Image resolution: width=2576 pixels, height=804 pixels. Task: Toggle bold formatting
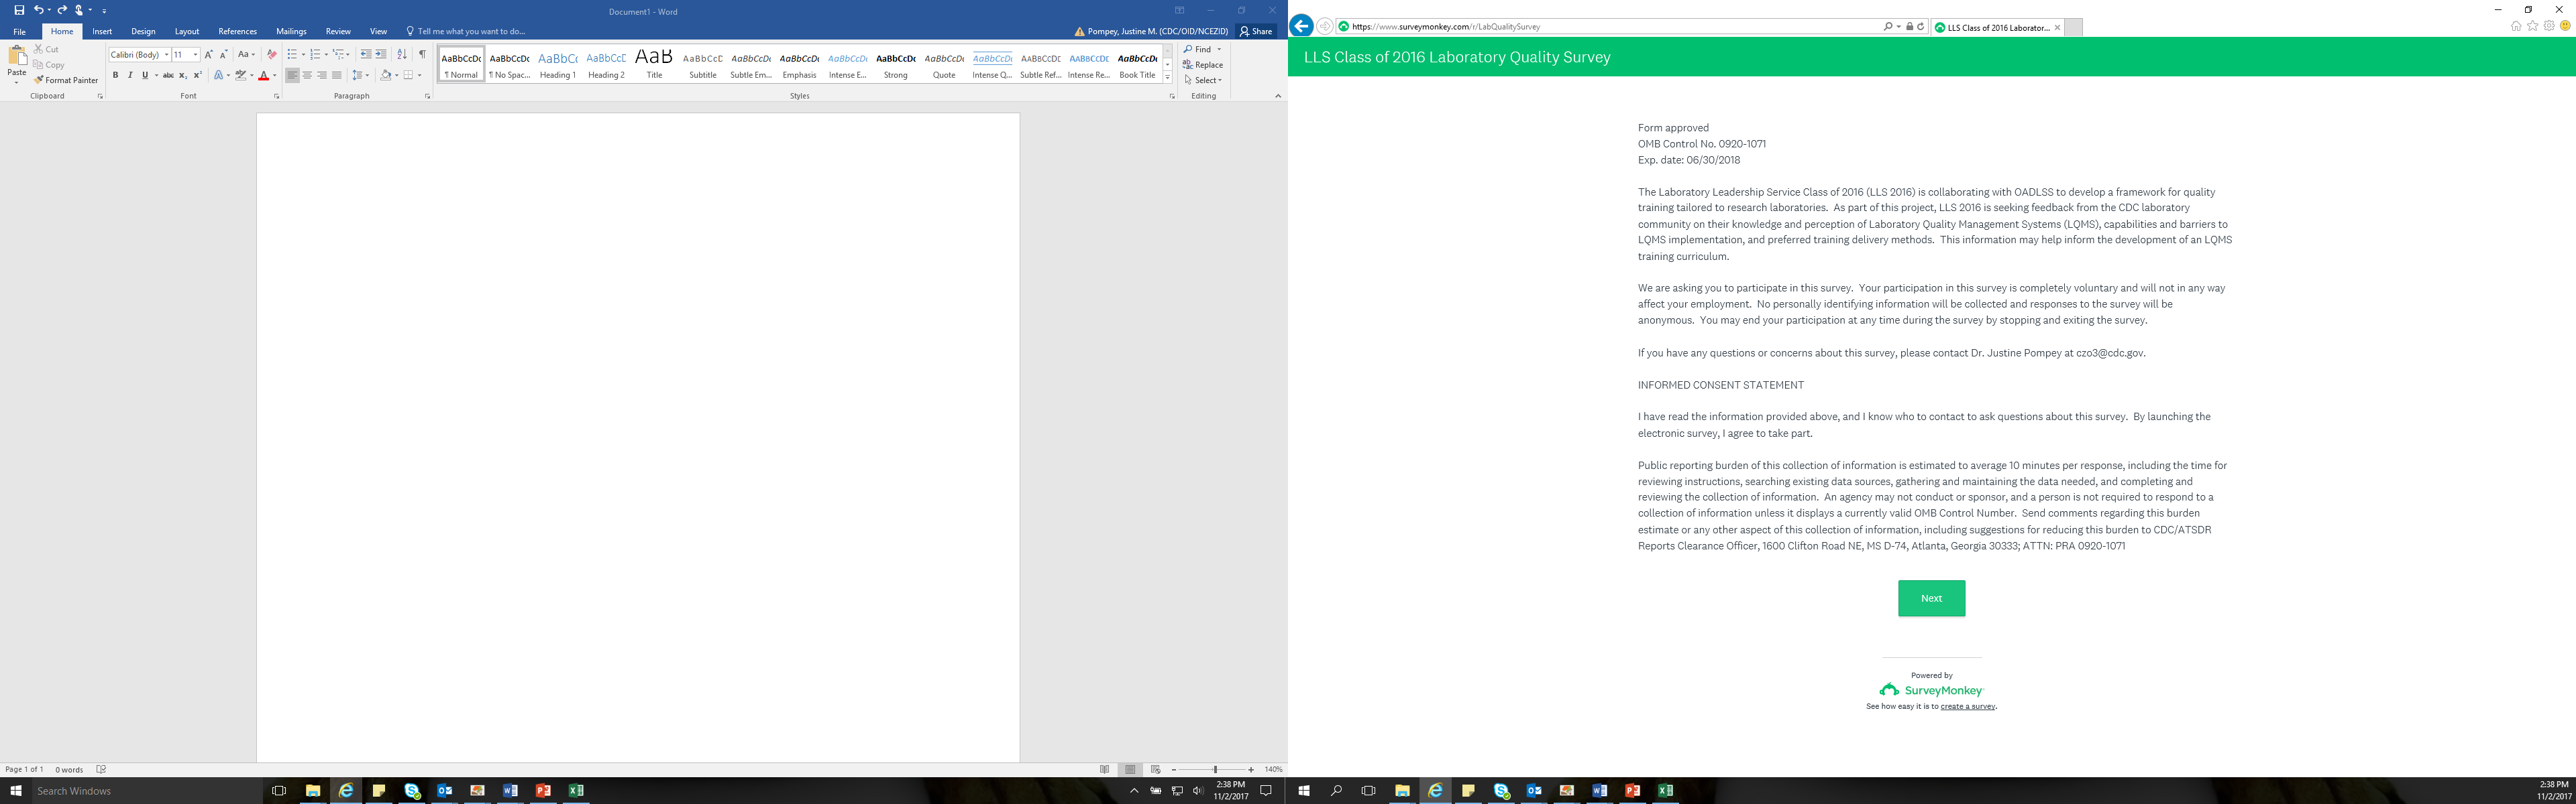[115, 76]
